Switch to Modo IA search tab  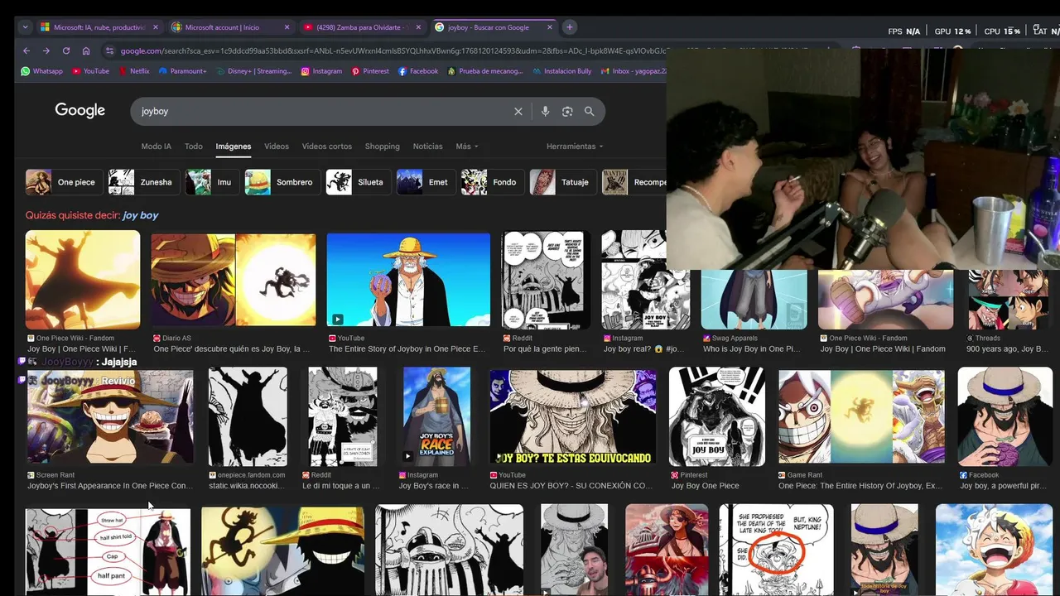point(157,147)
